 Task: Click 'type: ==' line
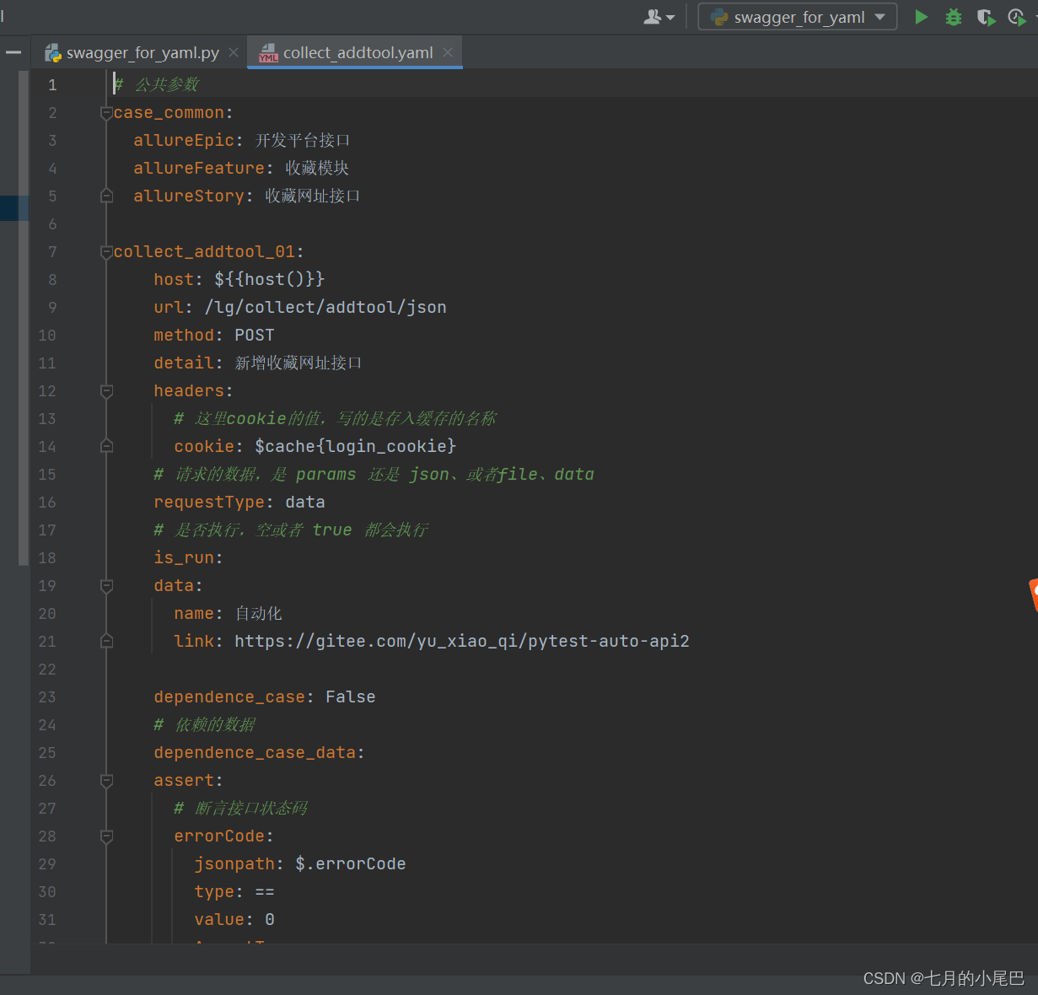234,892
